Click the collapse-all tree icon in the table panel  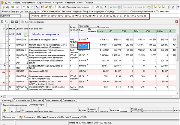(6, 22)
